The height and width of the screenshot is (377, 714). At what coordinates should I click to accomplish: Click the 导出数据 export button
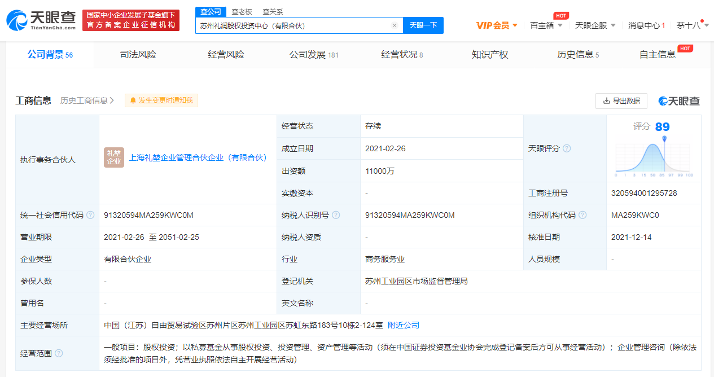tap(621, 101)
